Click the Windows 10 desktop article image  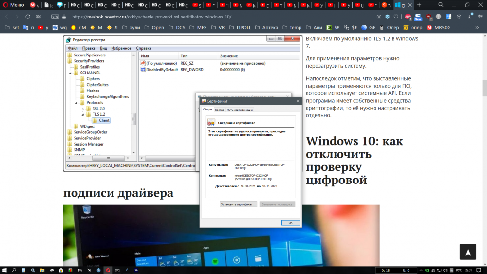(221, 235)
